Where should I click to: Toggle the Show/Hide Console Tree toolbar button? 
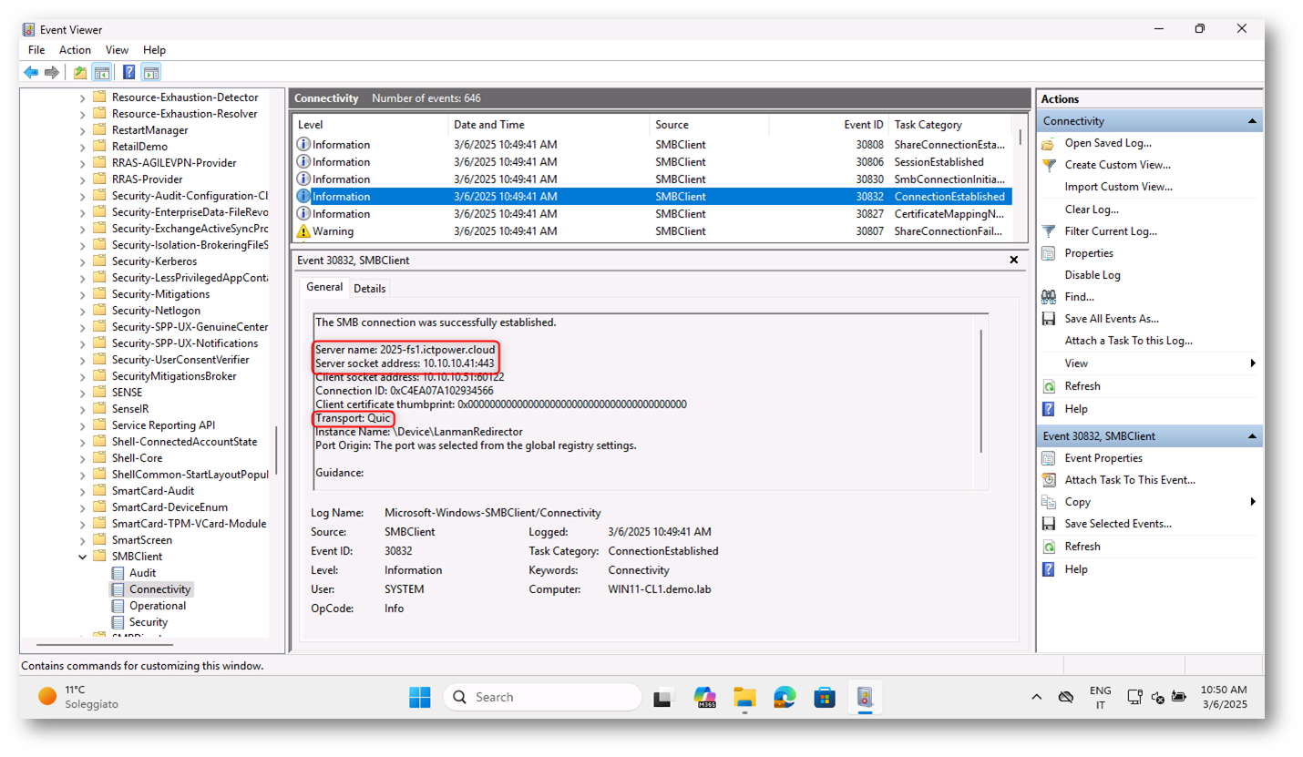tap(102, 73)
